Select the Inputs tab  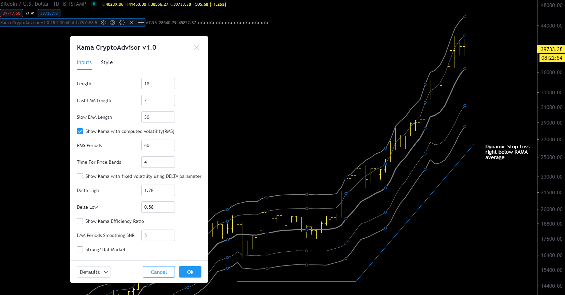point(84,62)
